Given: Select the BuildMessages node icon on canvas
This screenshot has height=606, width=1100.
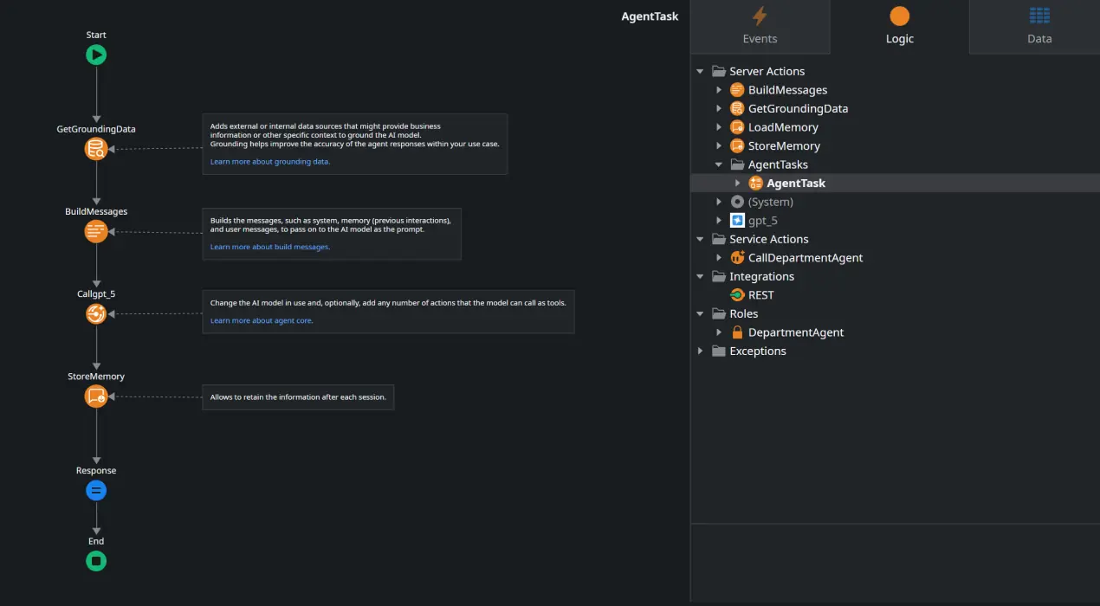Looking at the screenshot, I should pyautogui.click(x=96, y=232).
